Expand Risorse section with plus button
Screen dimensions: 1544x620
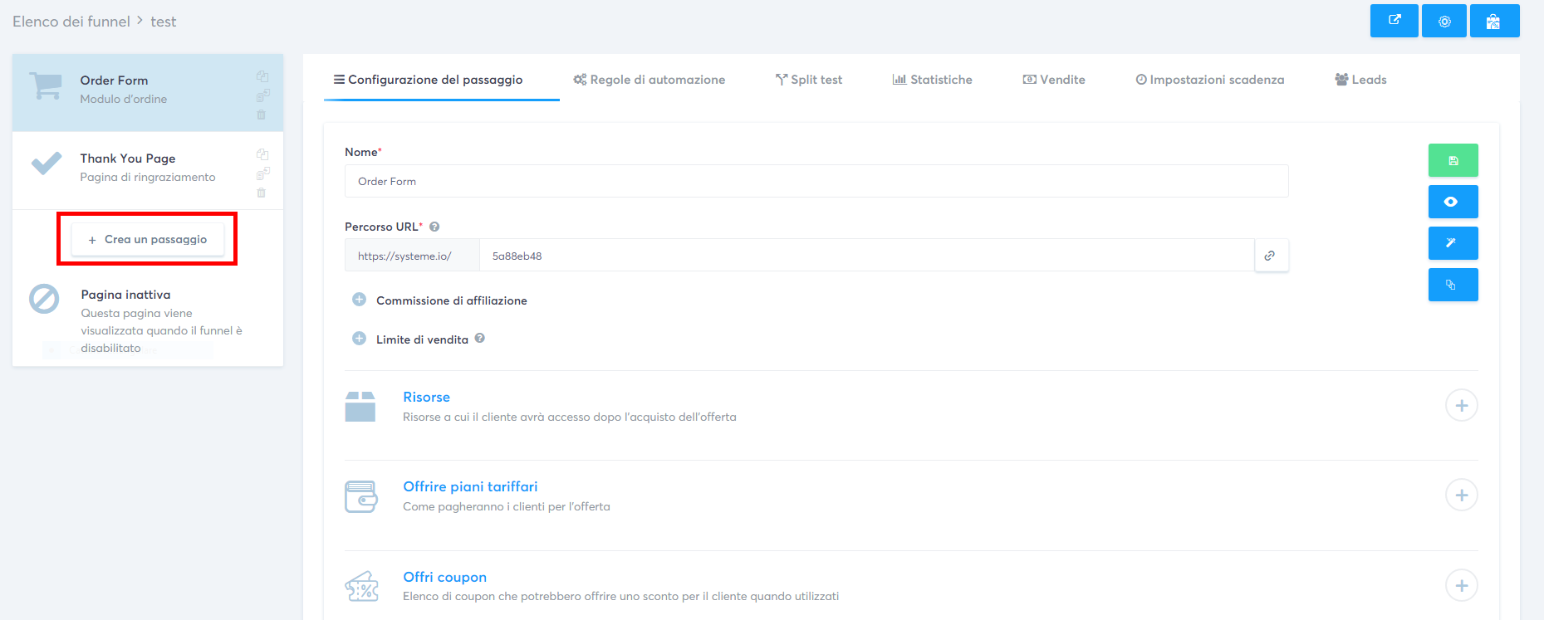(1461, 405)
